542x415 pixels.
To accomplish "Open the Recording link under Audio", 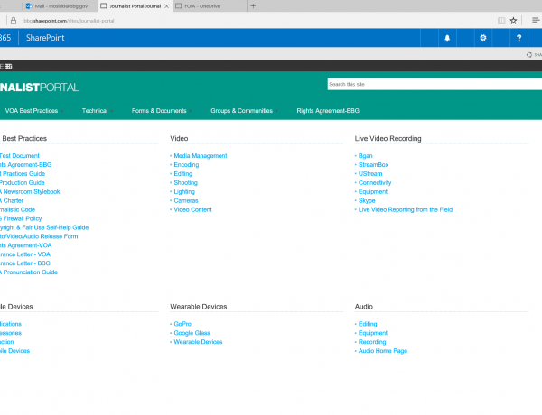I will (372, 342).
